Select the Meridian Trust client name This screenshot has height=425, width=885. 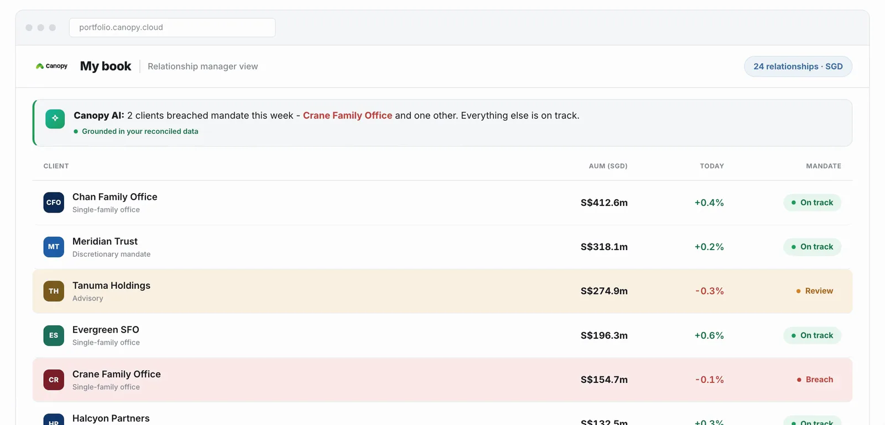pyautogui.click(x=105, y=241)
